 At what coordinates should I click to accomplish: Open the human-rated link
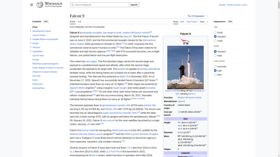(x=88, y=130)
